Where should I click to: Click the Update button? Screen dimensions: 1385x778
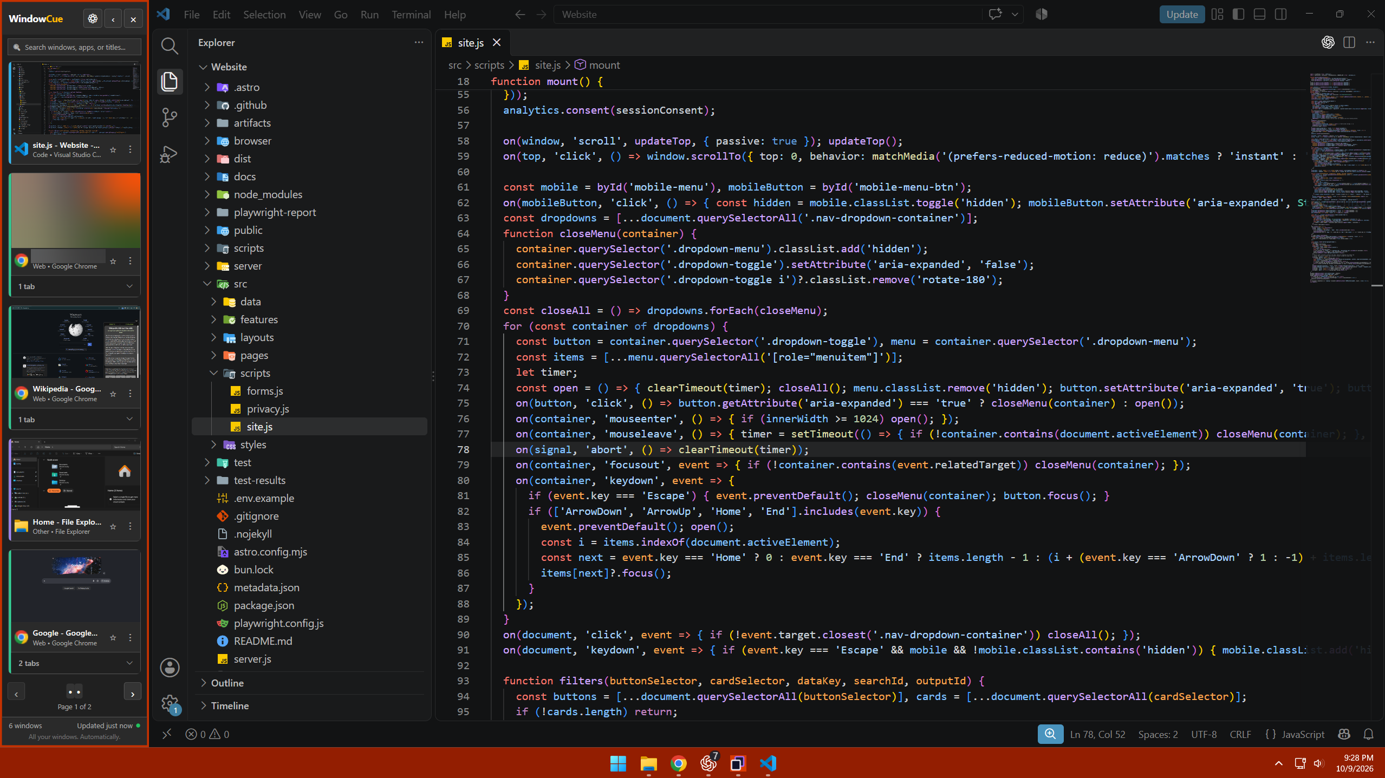point(1182,15)
